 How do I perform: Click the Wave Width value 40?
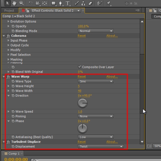(x=80, y=91)
